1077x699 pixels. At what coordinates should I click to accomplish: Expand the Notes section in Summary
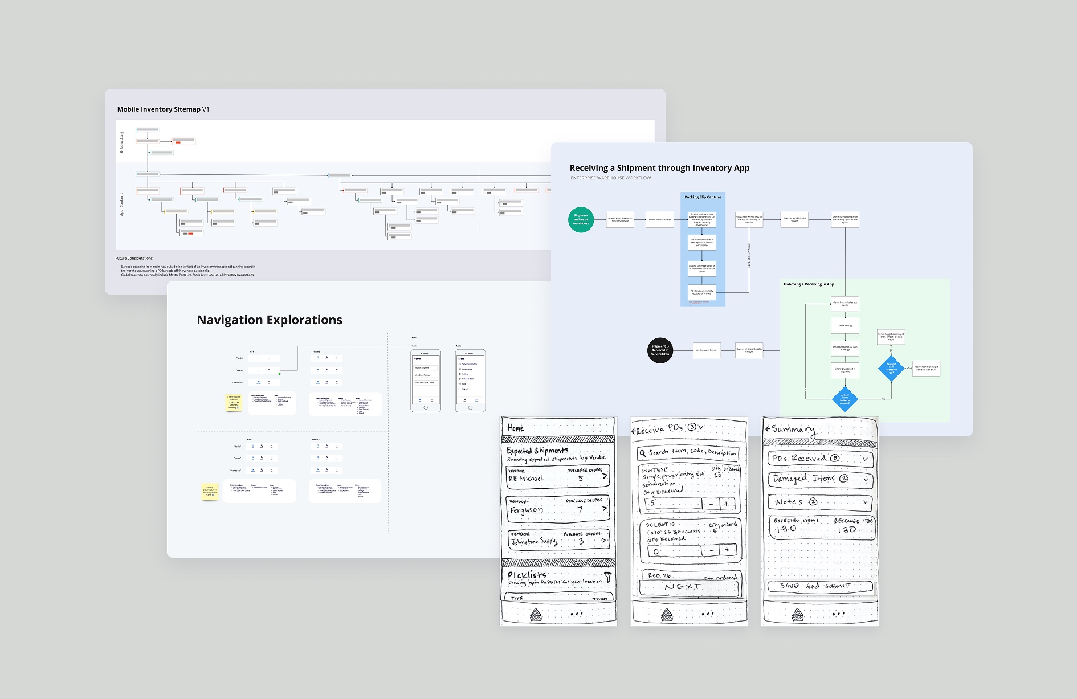865,502
